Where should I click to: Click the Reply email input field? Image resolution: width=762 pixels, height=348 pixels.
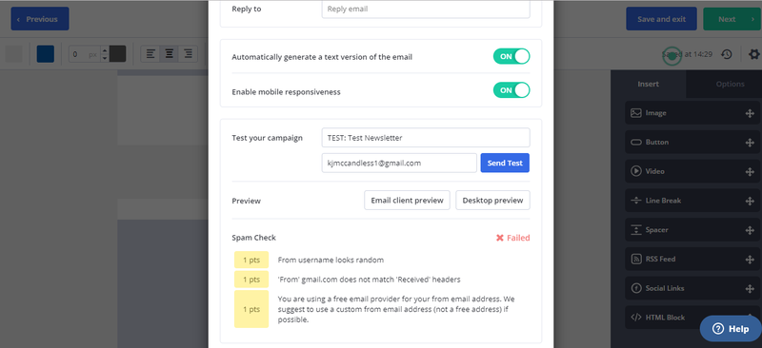(426, 10)
